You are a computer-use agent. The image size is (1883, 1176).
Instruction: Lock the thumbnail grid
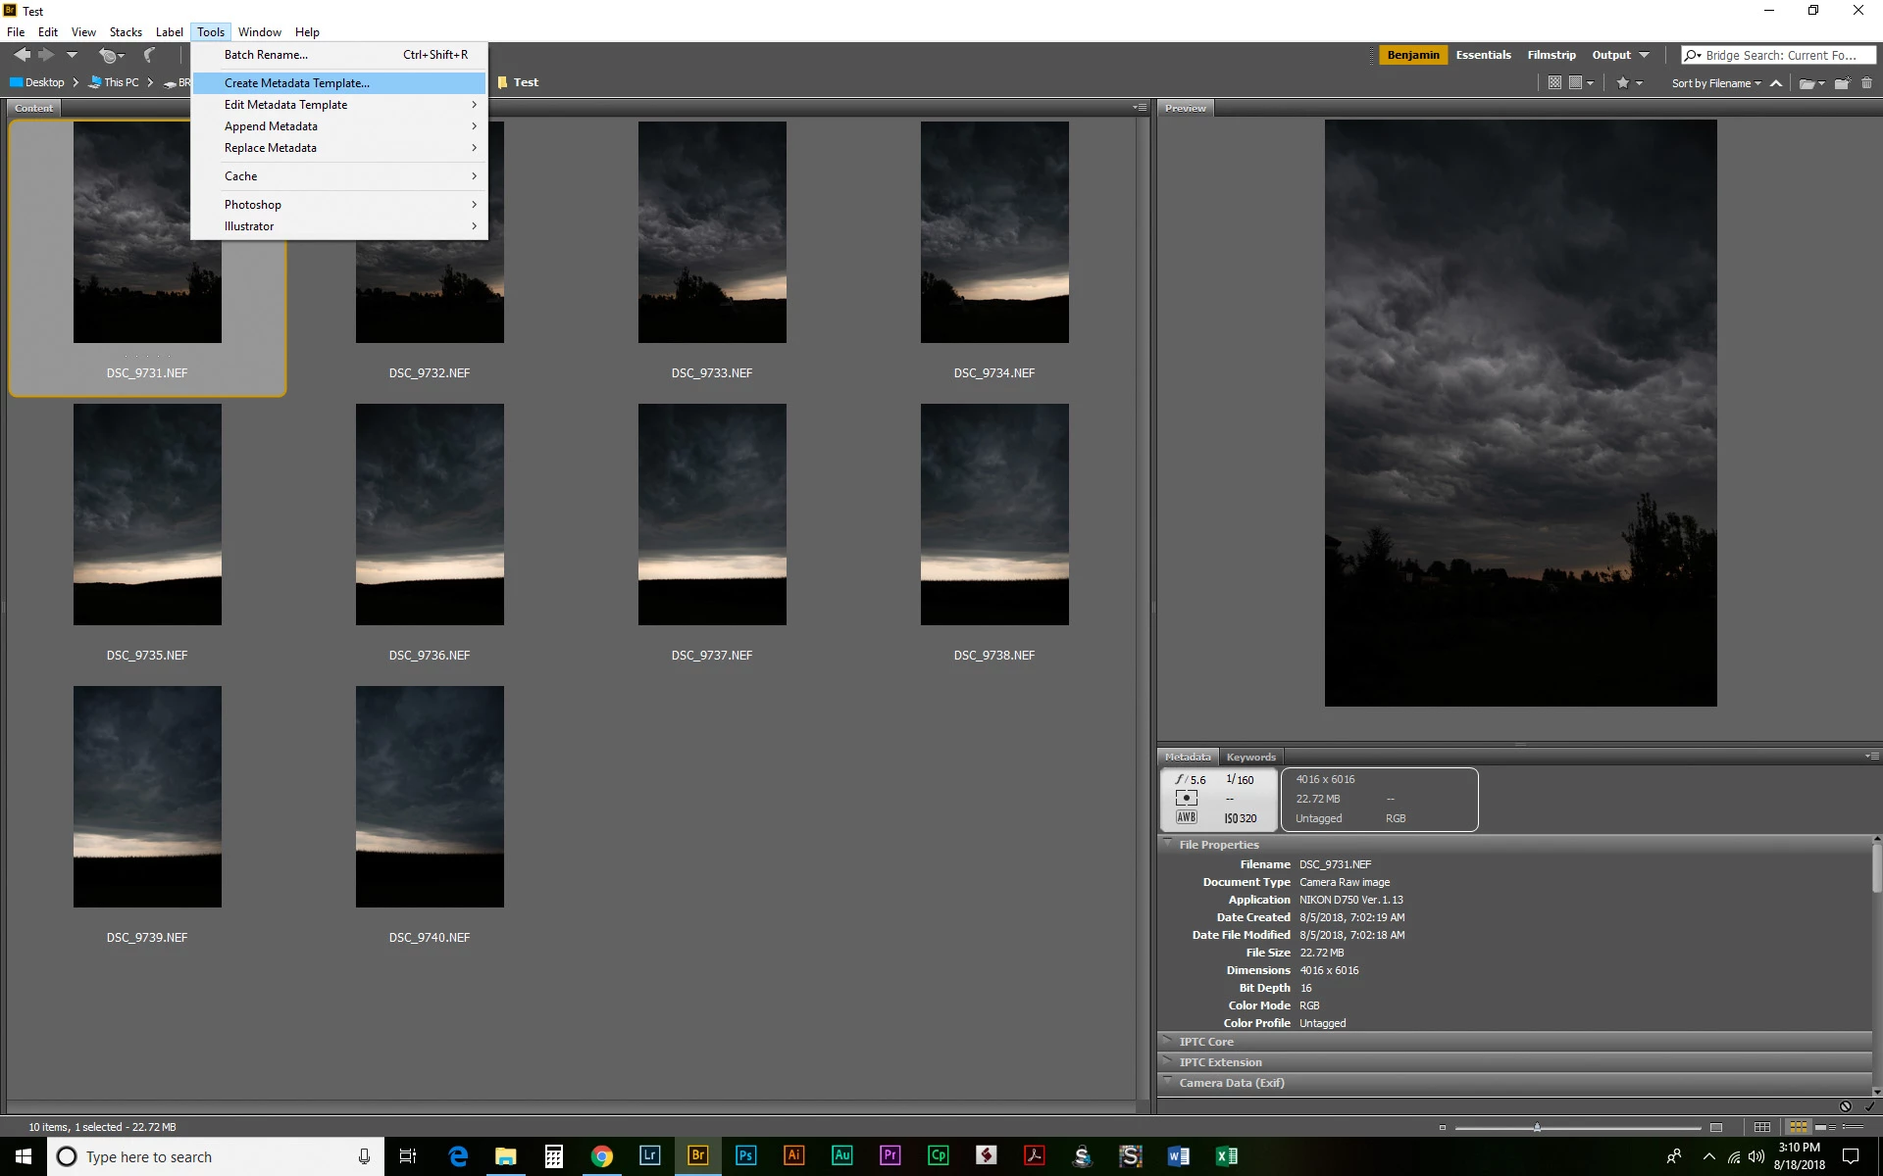click(1762, 1127)
